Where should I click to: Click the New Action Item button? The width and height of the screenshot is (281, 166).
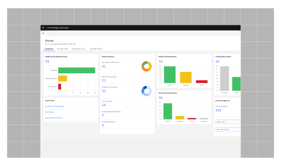point(228,130)
